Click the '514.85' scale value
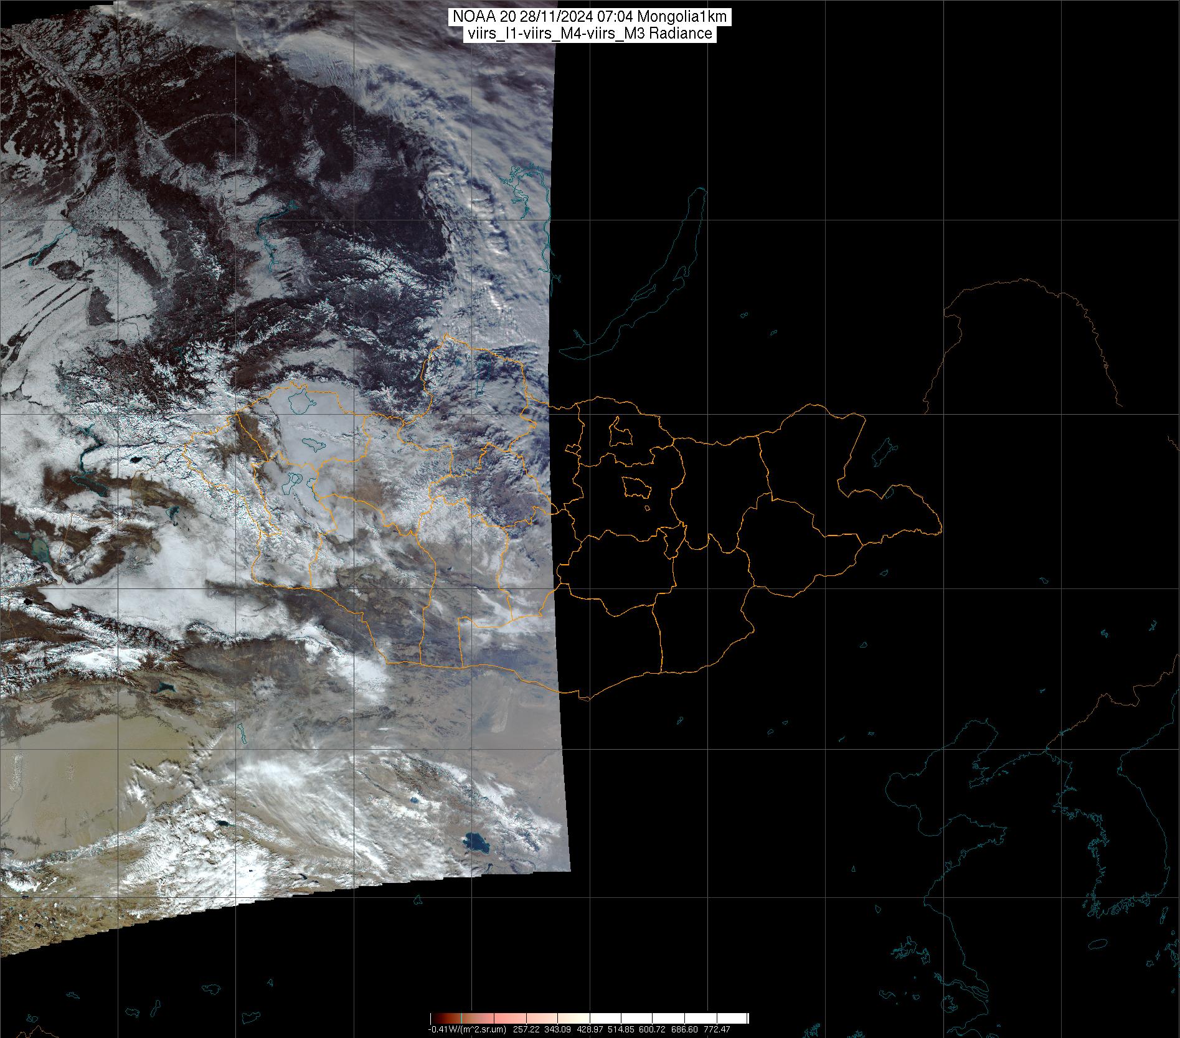 tap(621, 1029)
